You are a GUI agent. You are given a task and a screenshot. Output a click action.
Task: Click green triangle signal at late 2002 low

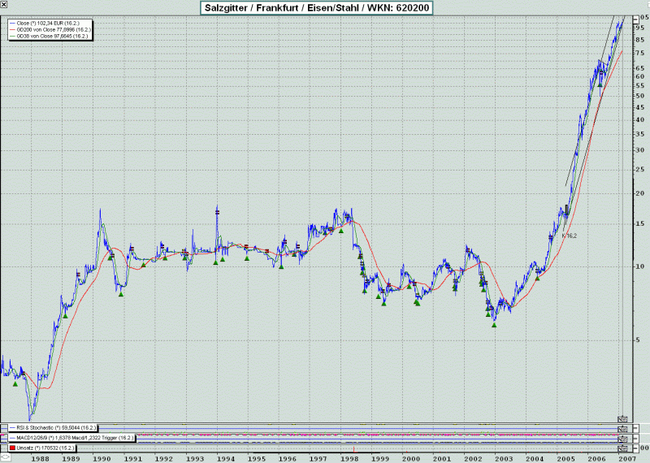493,325
